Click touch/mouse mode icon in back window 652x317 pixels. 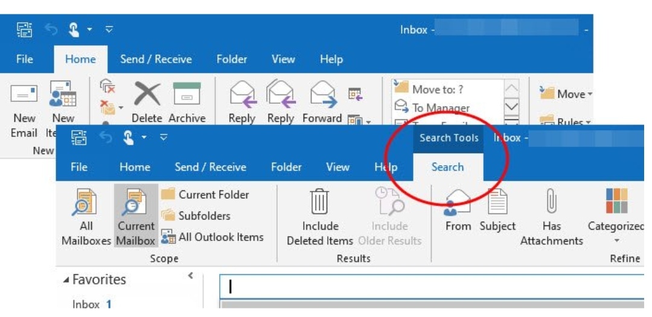click(x=74, y=29)
